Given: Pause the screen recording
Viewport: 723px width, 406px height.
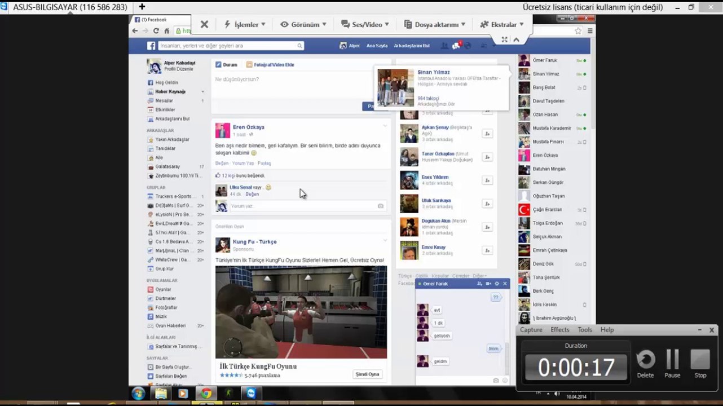Looking at the screenshot, I should 672,364.
